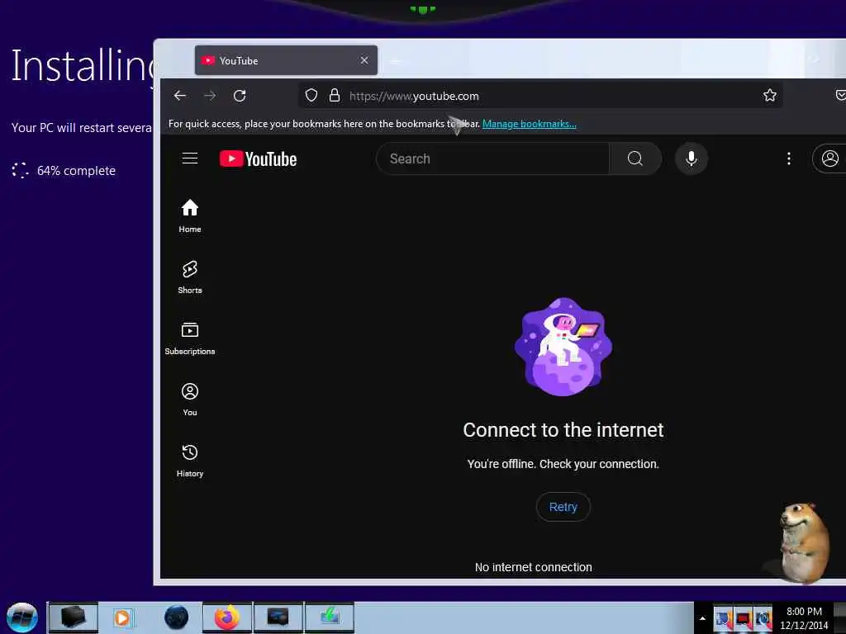Click the URL address bar
846x634 pixels.
pos(539,96)
